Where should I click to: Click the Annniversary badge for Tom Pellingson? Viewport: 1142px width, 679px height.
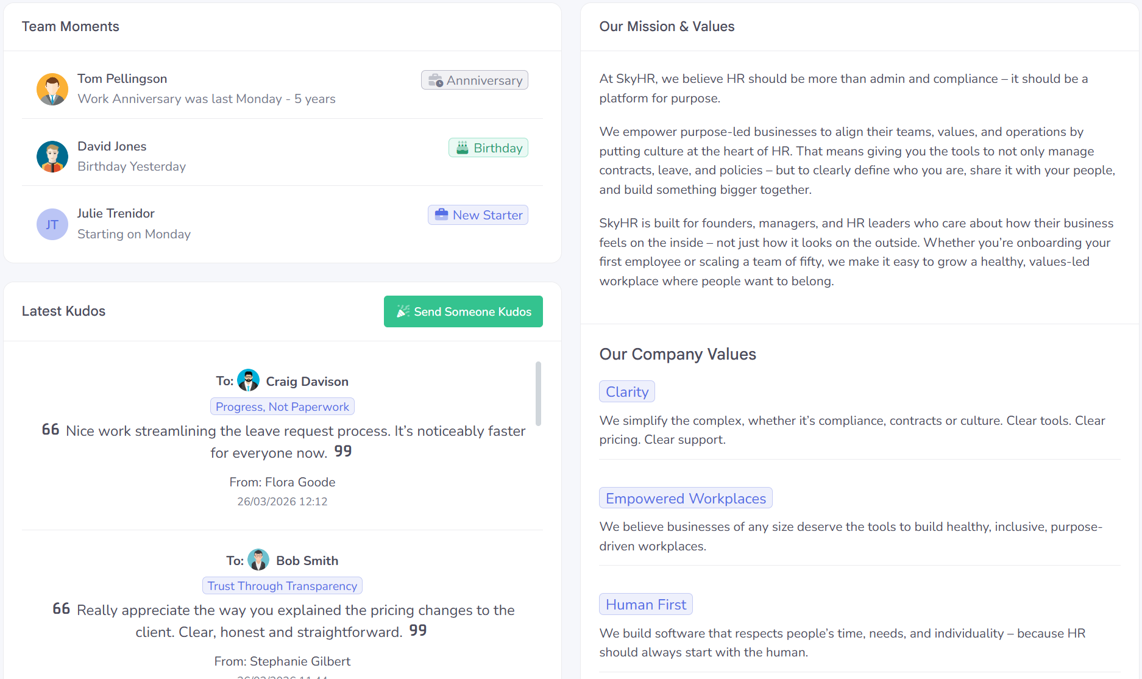475,80
